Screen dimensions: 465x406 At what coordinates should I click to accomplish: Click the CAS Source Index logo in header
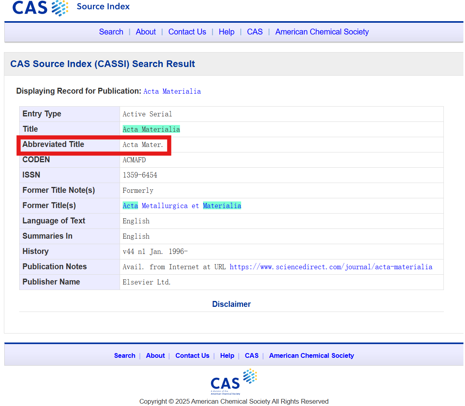pyautogui.click(x=71, y=7)
